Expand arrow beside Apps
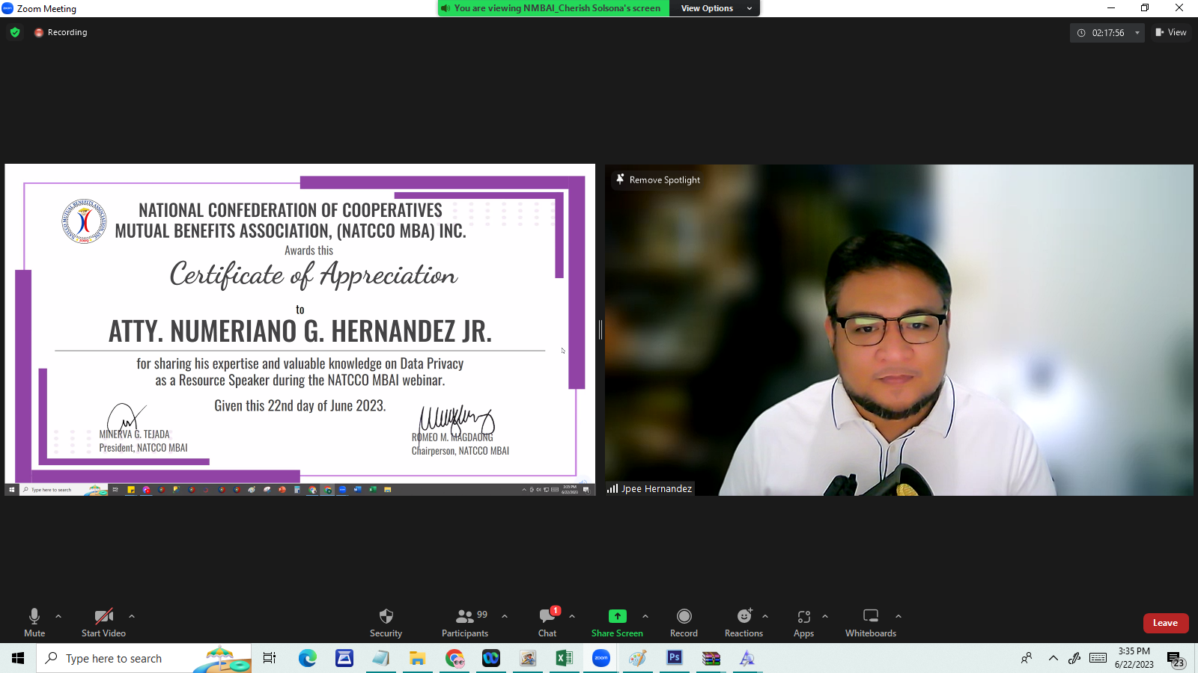This screenshot has width=1198, height=673. 825,616
